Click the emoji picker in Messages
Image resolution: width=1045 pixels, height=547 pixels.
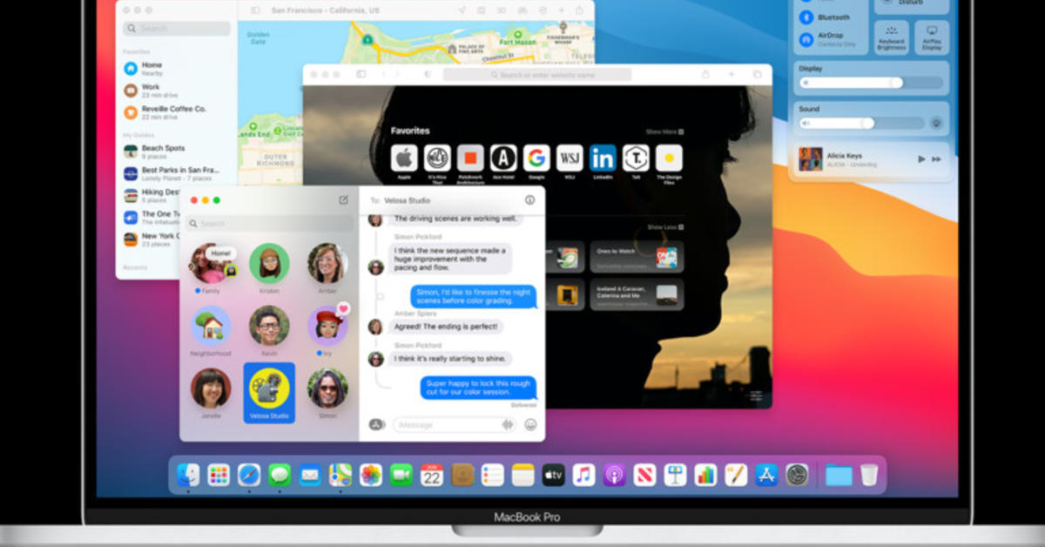(530, 424)
